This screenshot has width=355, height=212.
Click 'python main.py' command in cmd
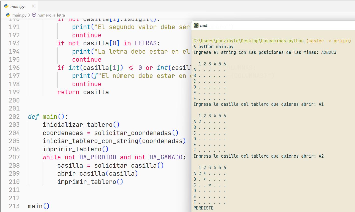216,47
